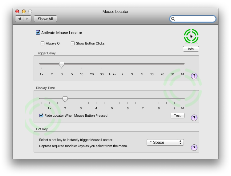Click the magnifying glass search icon
The image size is (231, 176).
coord(173,19)
